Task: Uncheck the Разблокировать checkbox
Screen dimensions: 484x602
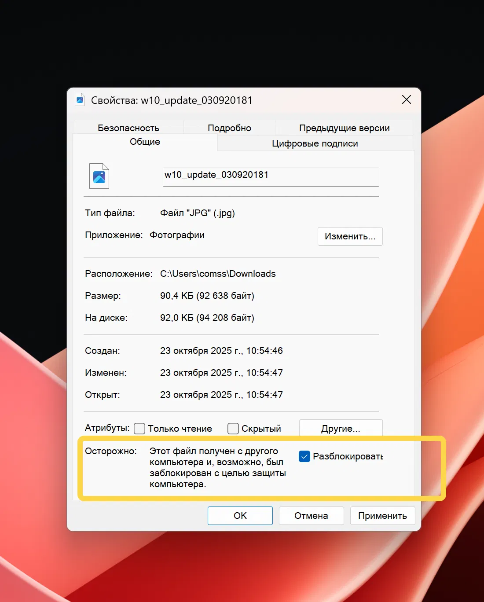Action: pos(304,457)
